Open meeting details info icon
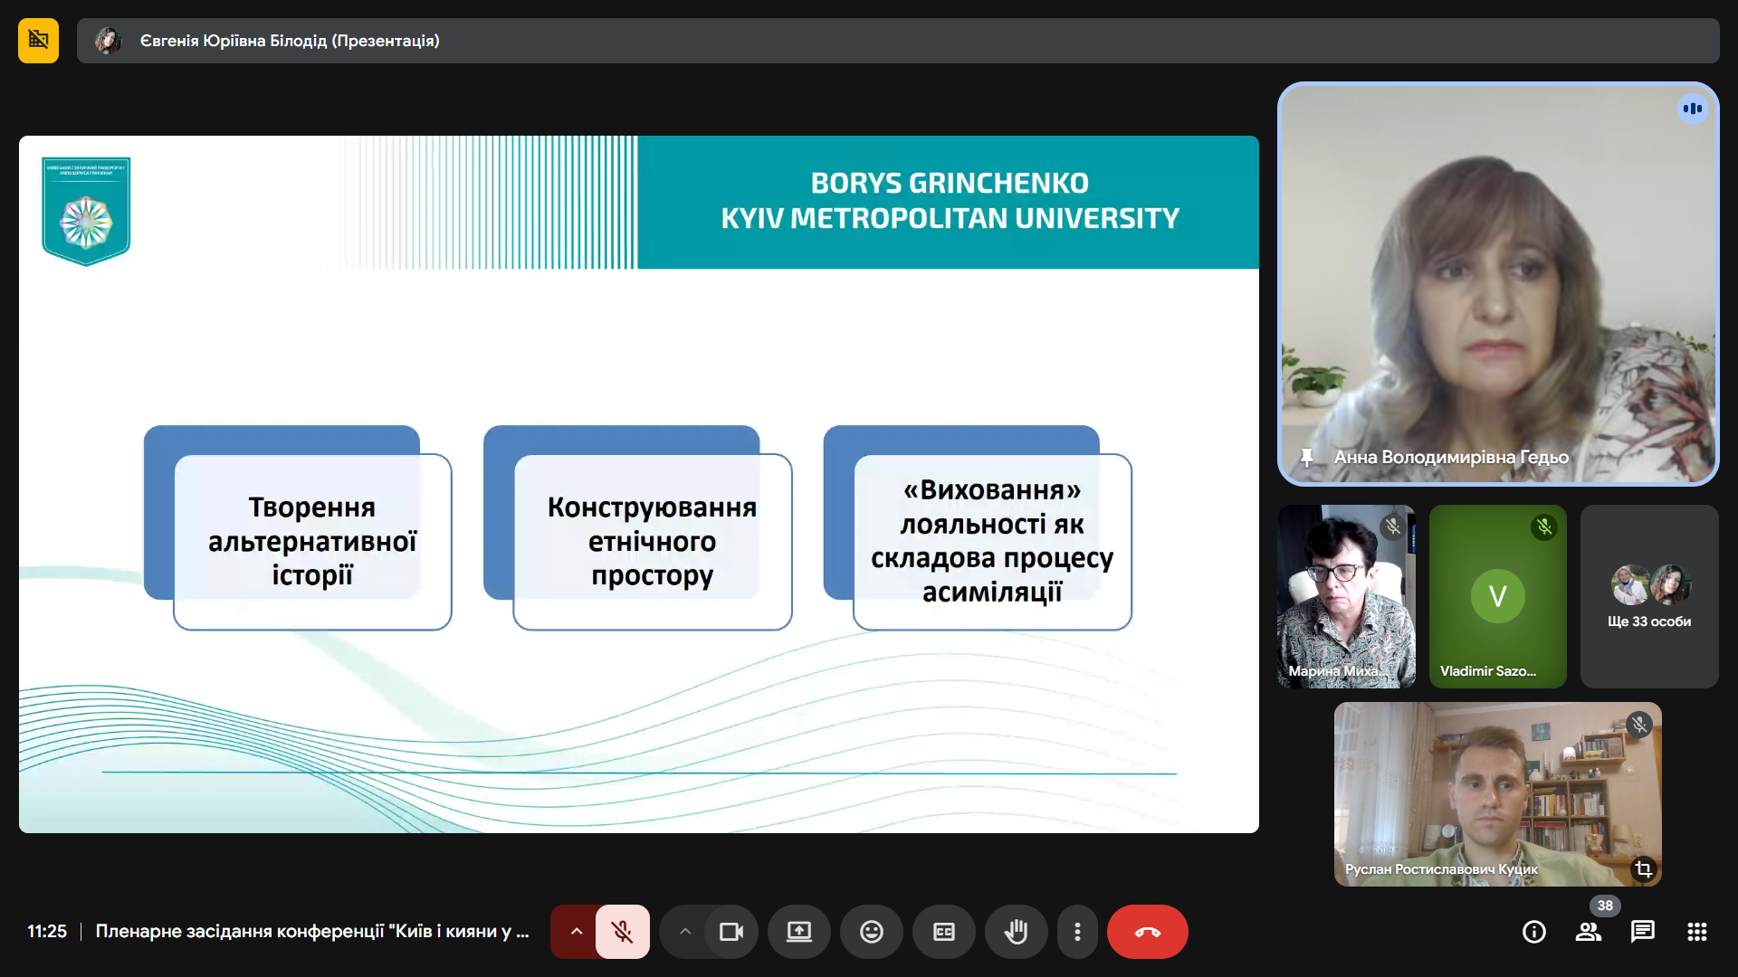1738x977 pixels. click(x=1534, y=932)
